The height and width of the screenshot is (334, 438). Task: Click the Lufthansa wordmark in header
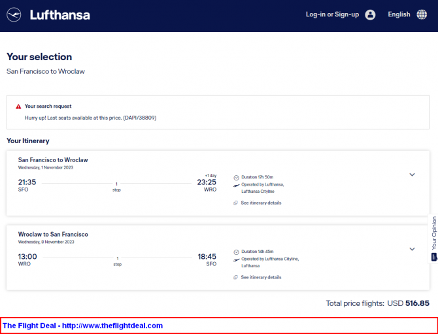click(59, 15)
